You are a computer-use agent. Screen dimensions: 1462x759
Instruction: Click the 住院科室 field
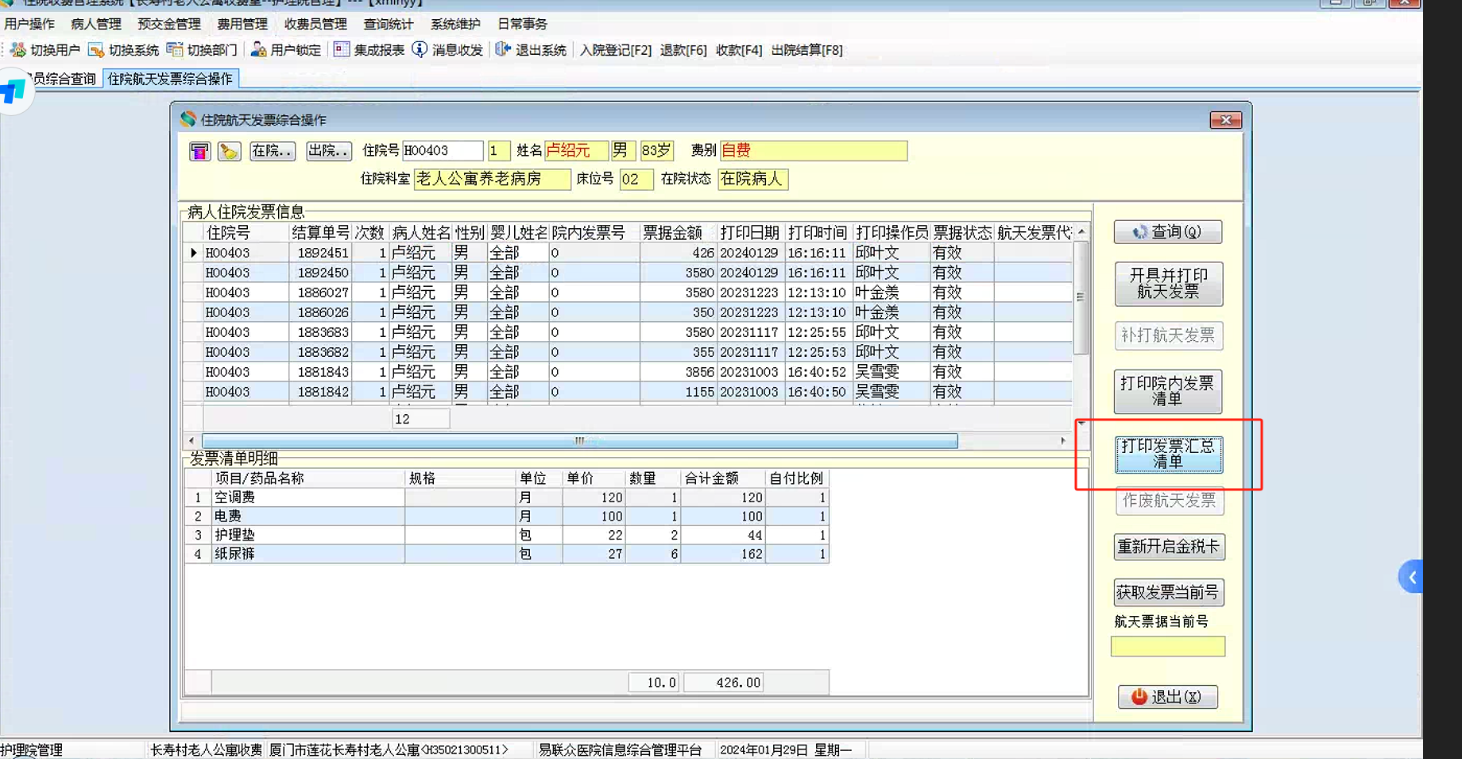coord(493,180)
